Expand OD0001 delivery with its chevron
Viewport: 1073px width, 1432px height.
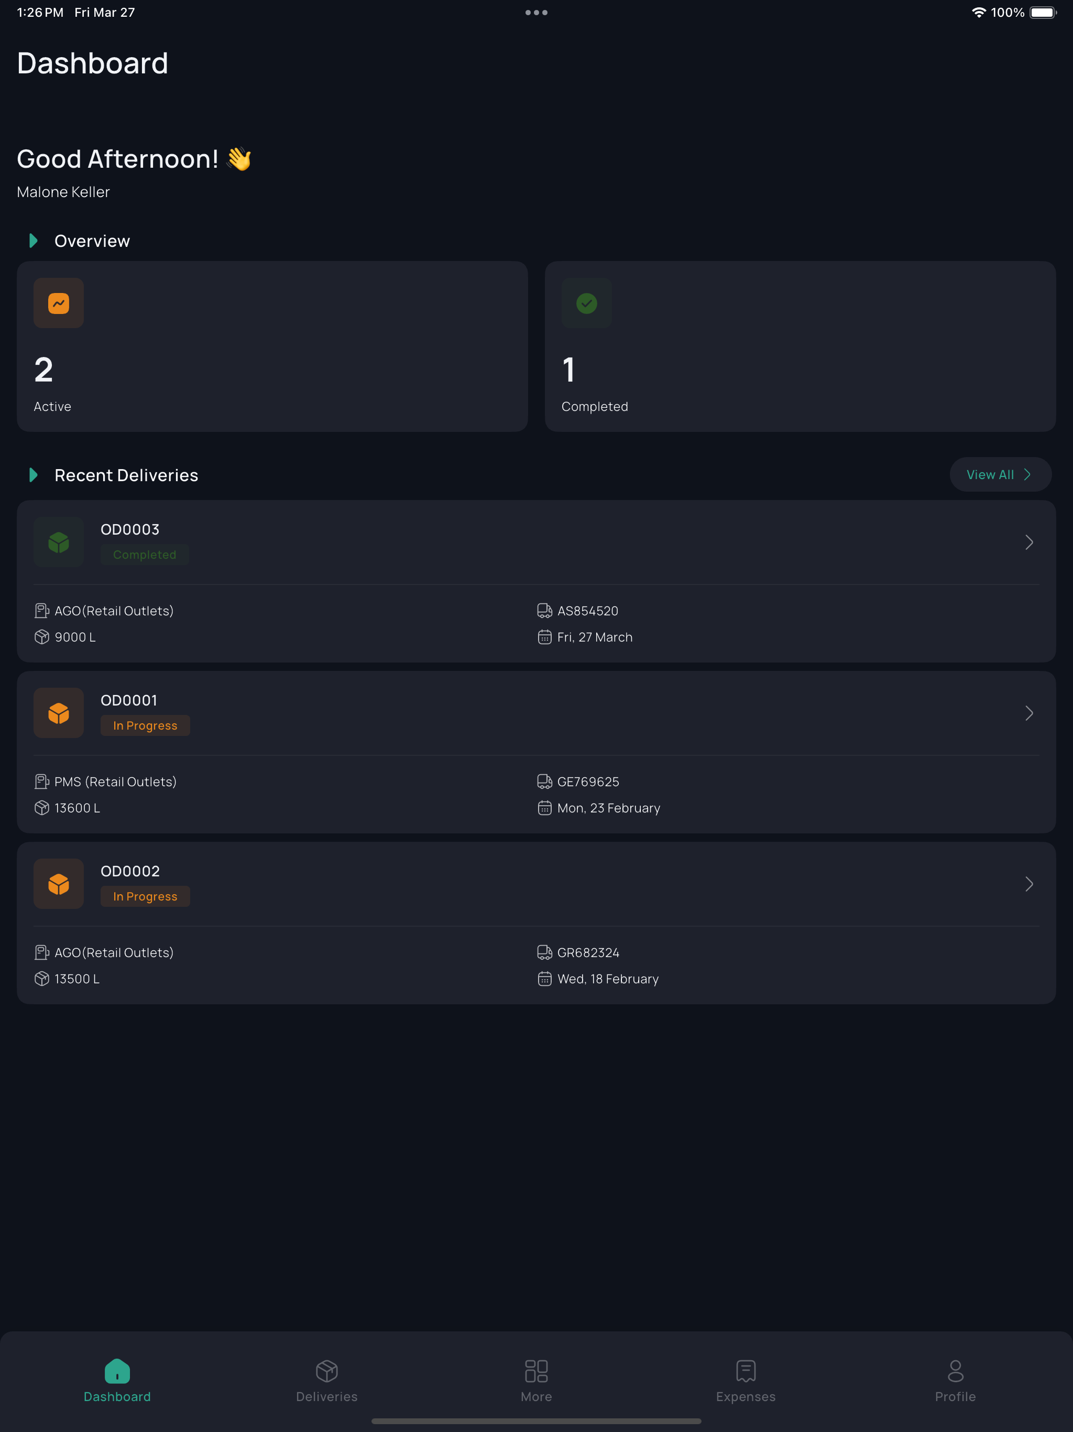click(1029, 713)
